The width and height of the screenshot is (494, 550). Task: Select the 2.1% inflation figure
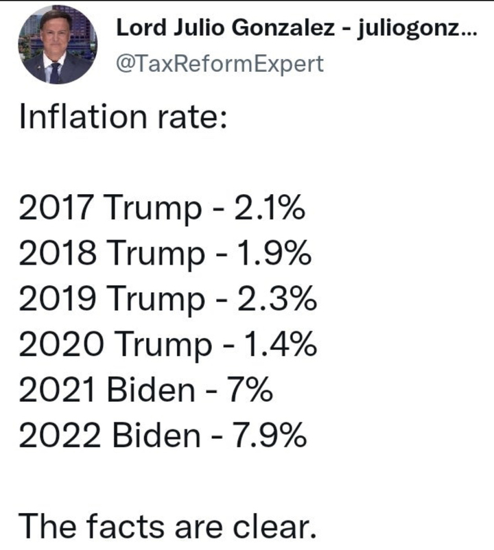tap(267, 209)
